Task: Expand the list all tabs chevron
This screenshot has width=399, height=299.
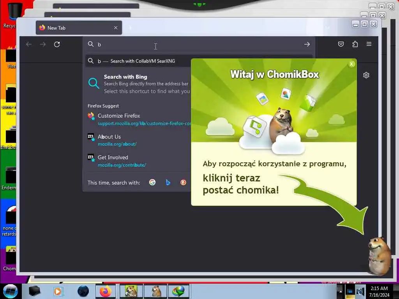Action: [327, 28]
